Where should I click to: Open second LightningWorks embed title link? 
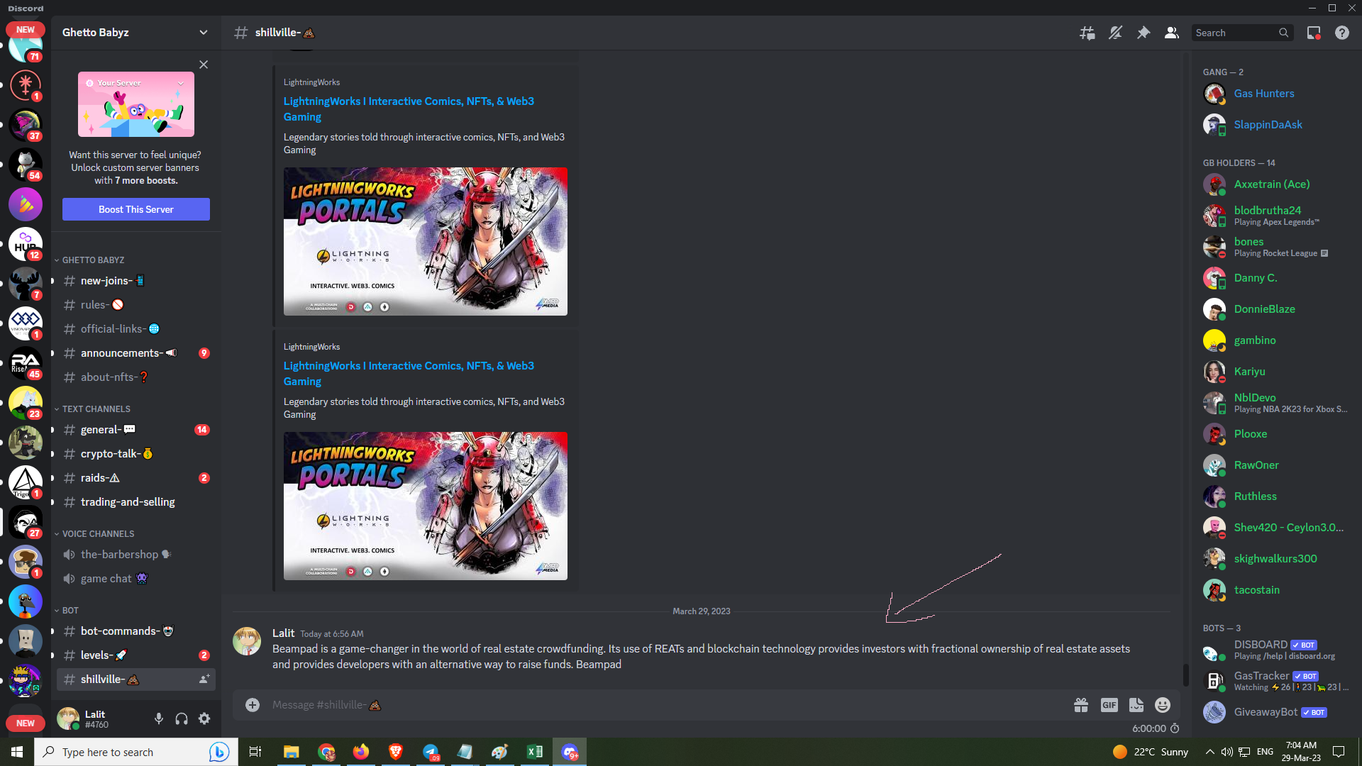coord(409,374)
